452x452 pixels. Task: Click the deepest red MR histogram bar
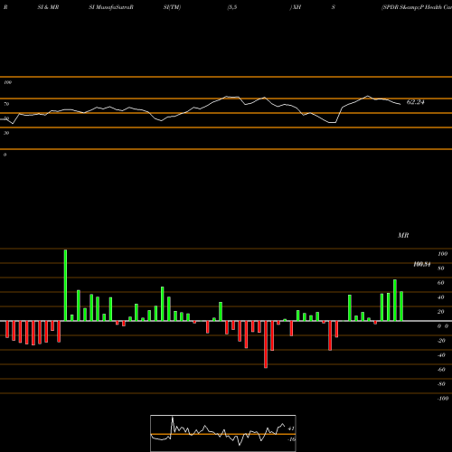[266, 344]
